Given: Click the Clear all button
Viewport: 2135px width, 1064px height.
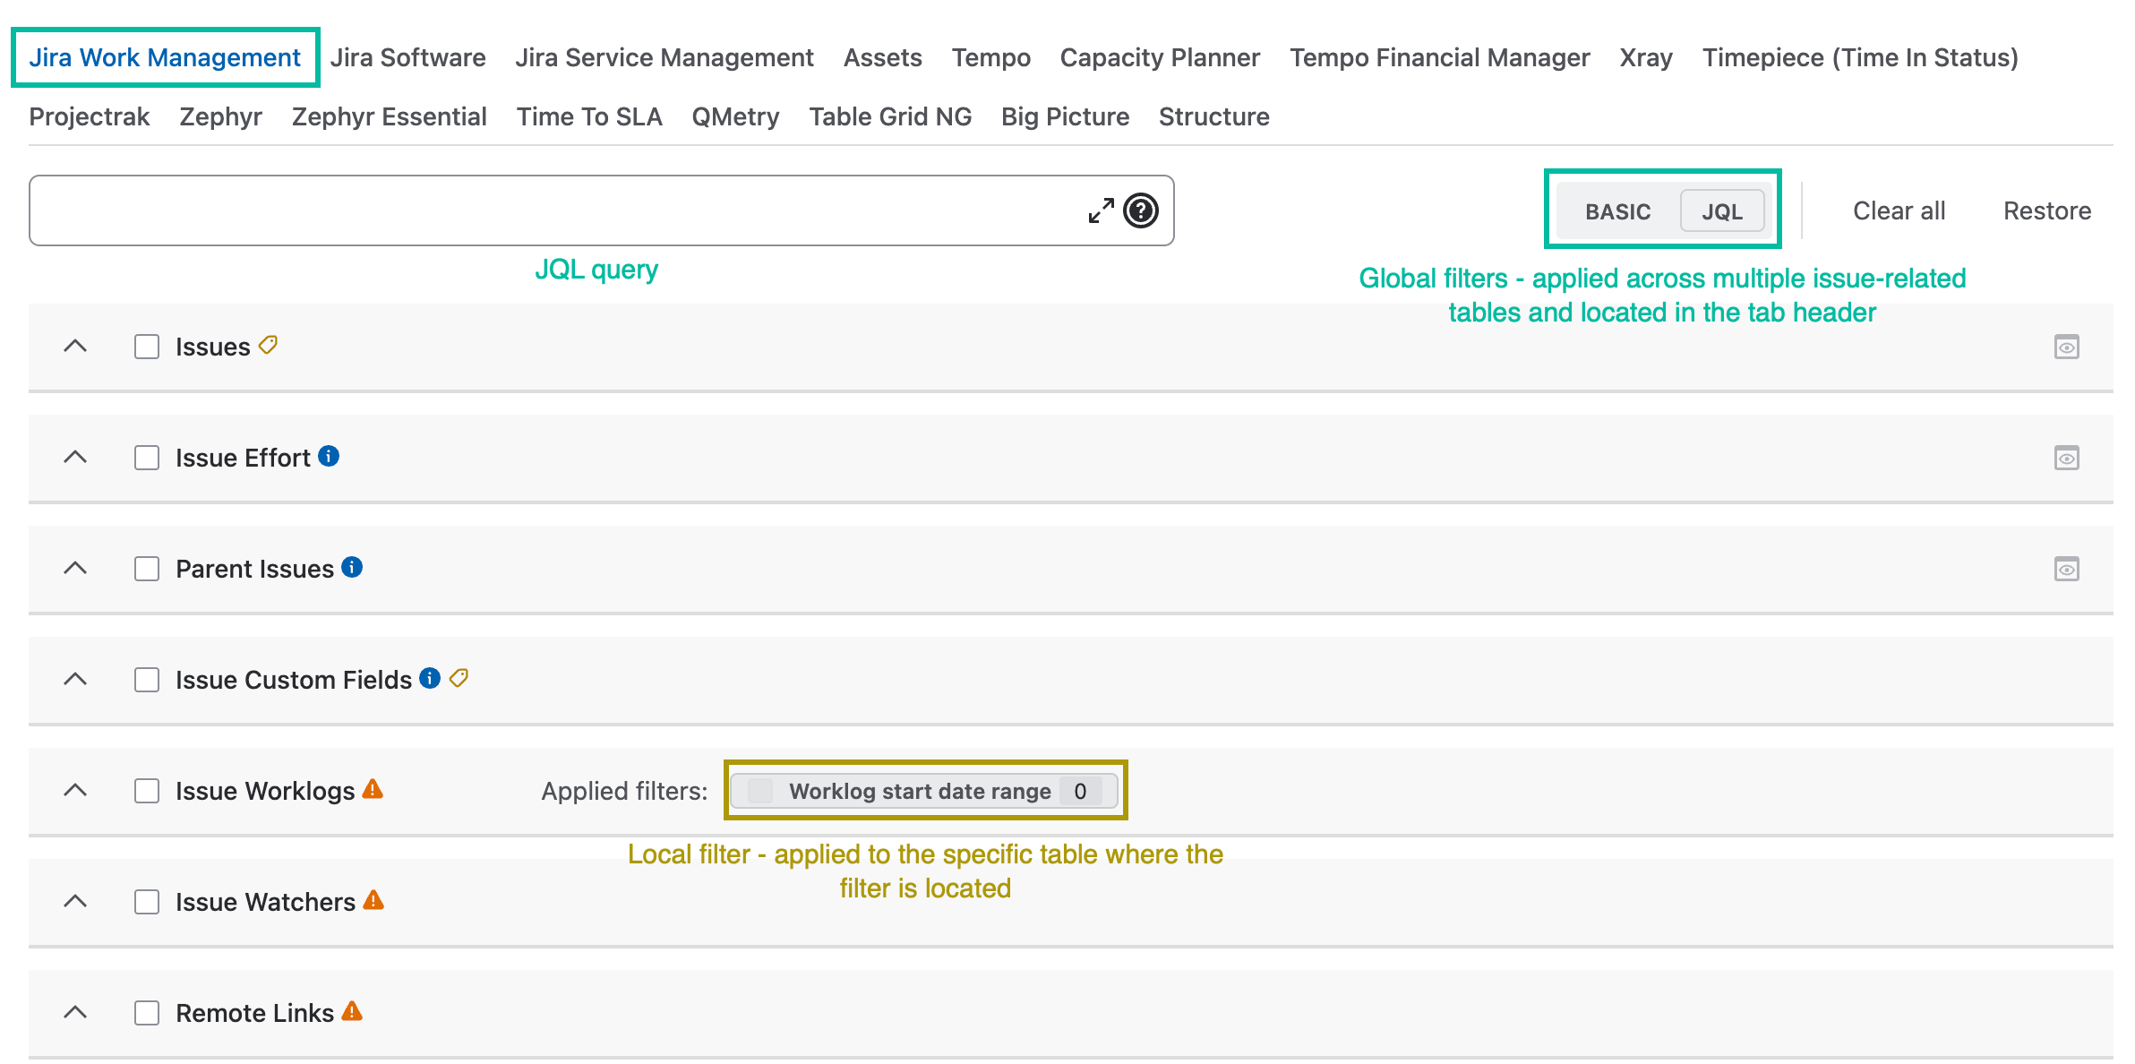Looking at the screenshot, I should [1899, 211].
